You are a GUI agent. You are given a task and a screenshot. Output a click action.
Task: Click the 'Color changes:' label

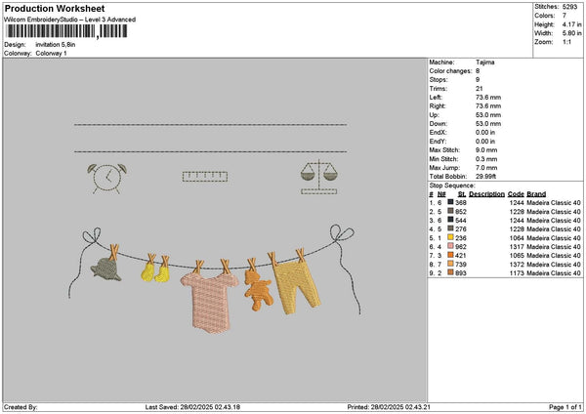(450, 71)
